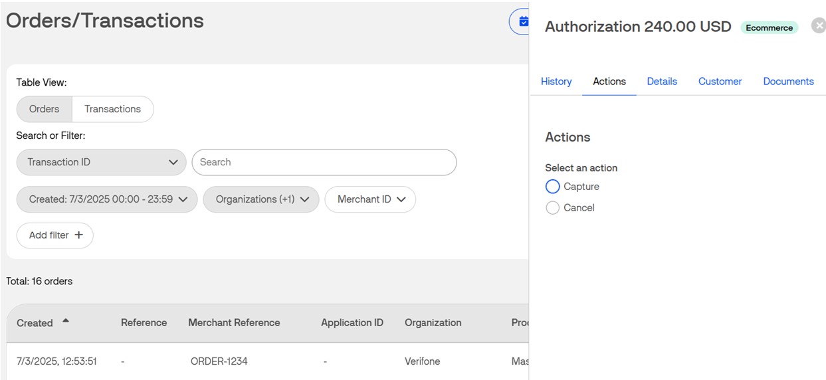Click the 7/3/2025, 12:53:51 order row
Viewport: 826px width, 380px height.
[268, 361]
